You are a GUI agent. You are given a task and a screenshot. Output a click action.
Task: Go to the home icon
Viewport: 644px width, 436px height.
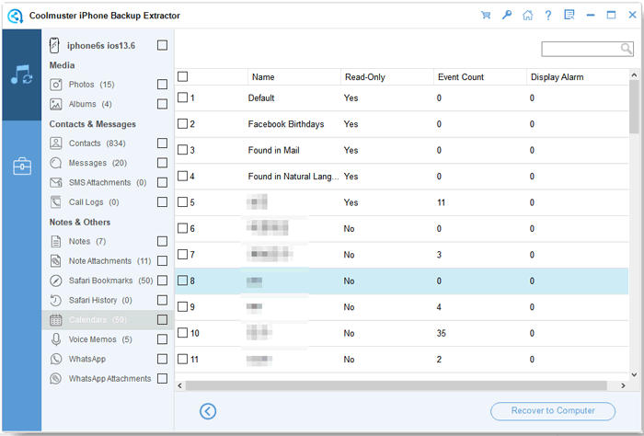coord(527,16)
